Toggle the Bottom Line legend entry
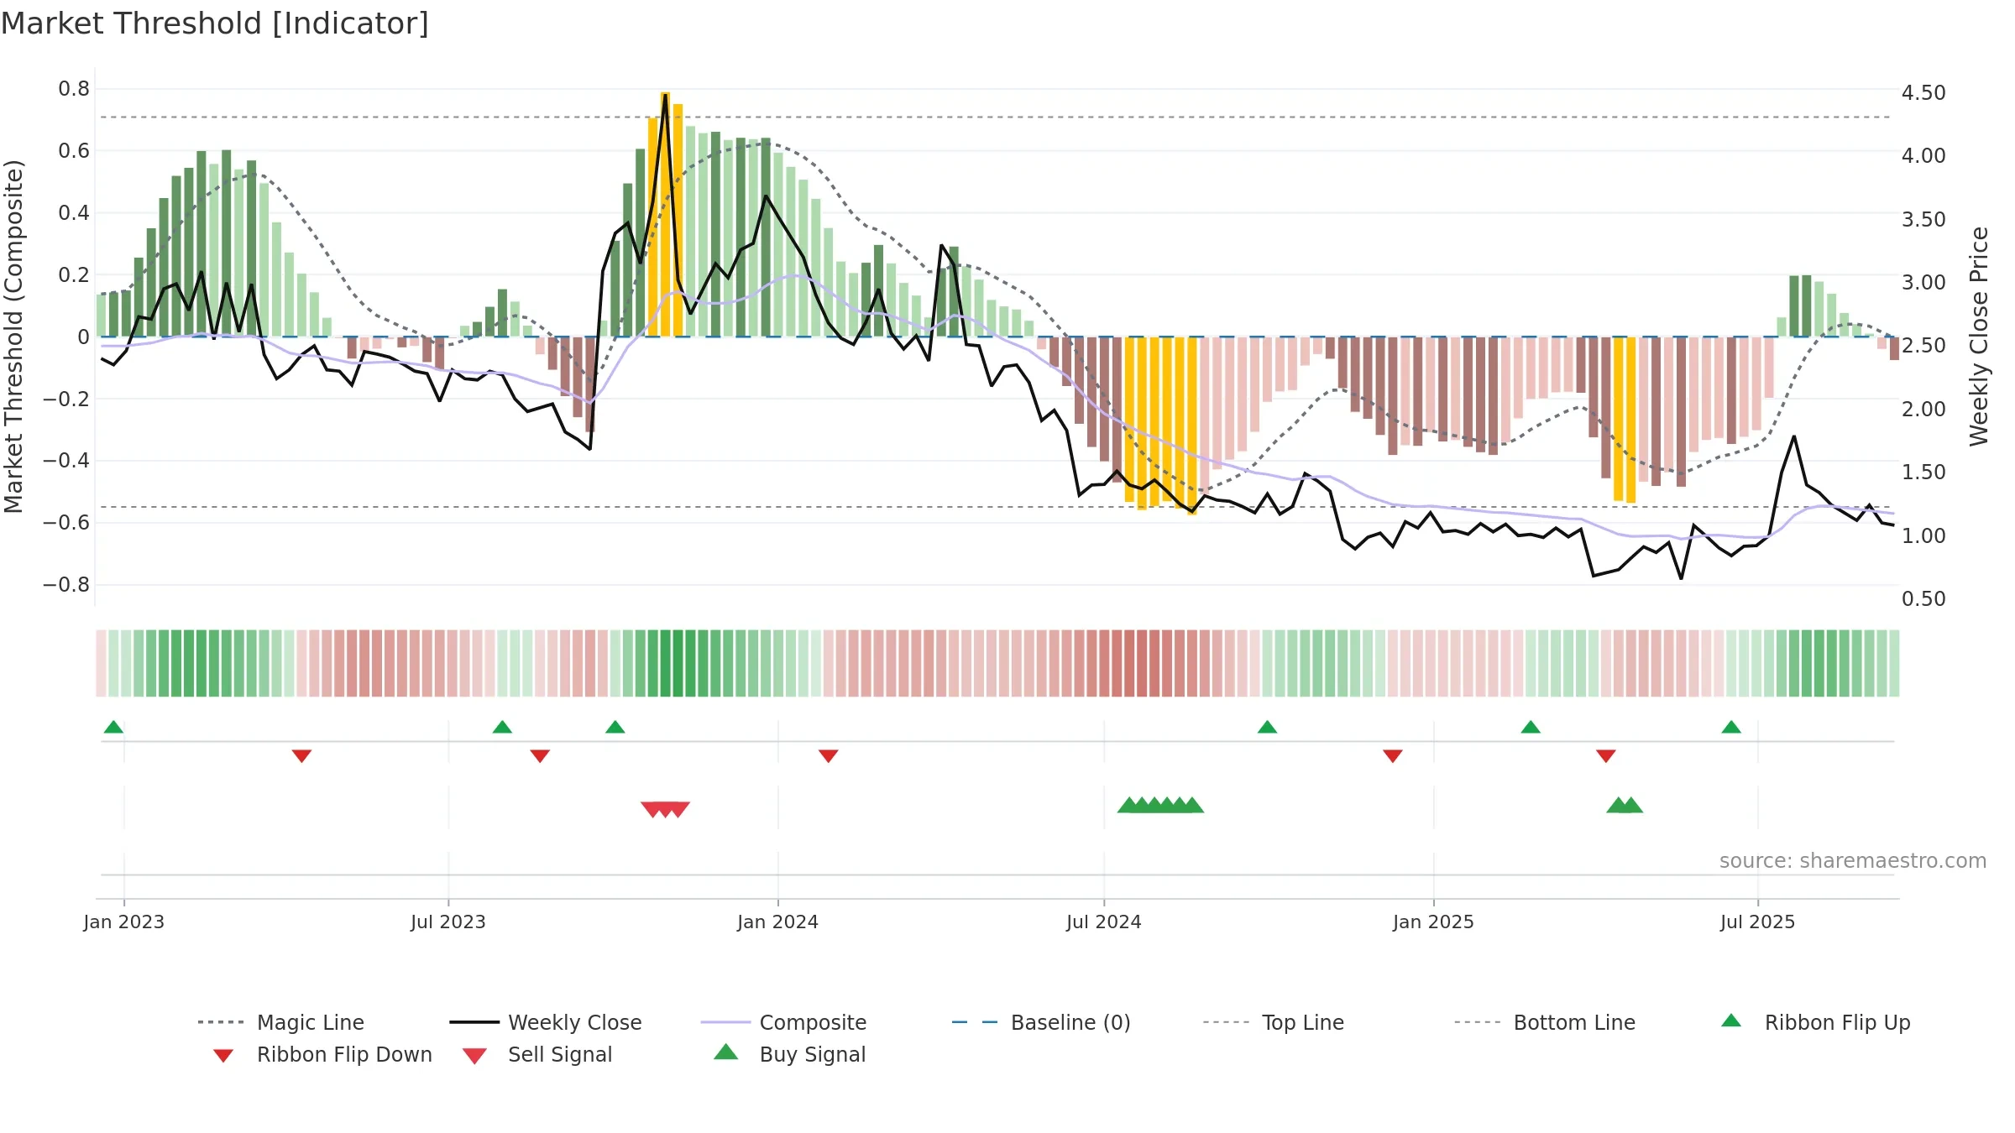Viewport: 2015px width, 1133px height. pyautogui.click(x=1545, y=1022)
